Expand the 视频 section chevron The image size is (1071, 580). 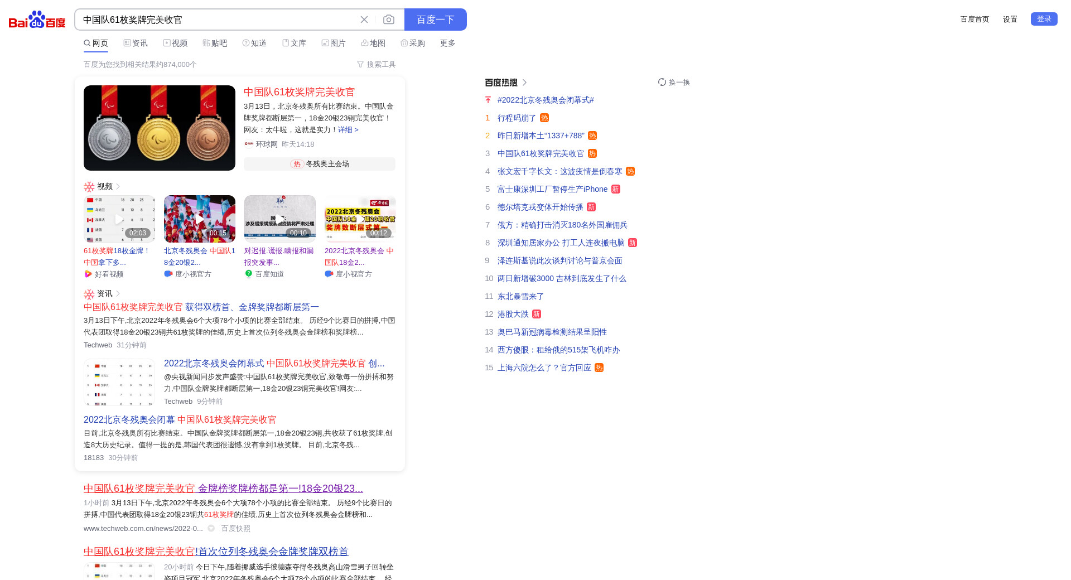coord(118,186)
